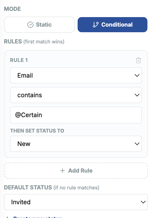Click the THEN SET STATUS TO label
Image resolution: width=153 pixels, height=218 pixels.
pos(37,131)
